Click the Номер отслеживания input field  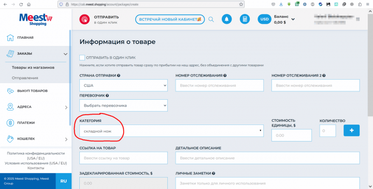pyautogui.click(x=220, y=85)
